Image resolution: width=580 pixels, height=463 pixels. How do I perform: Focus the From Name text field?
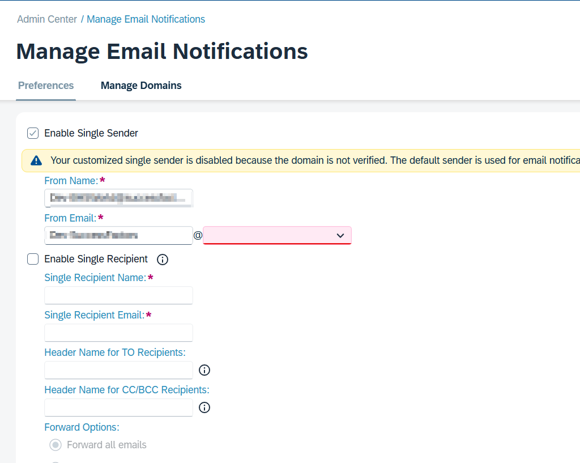tap(118, 198)
